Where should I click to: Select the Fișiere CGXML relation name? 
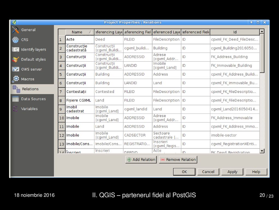coord(80,100)
